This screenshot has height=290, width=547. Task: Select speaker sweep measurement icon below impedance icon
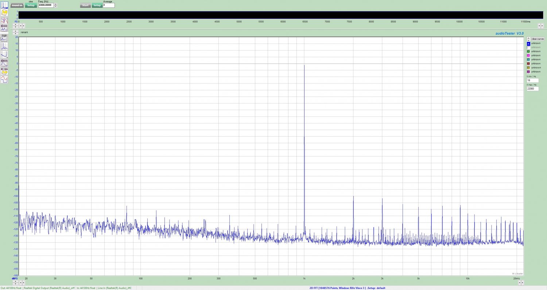pos(4,28)
